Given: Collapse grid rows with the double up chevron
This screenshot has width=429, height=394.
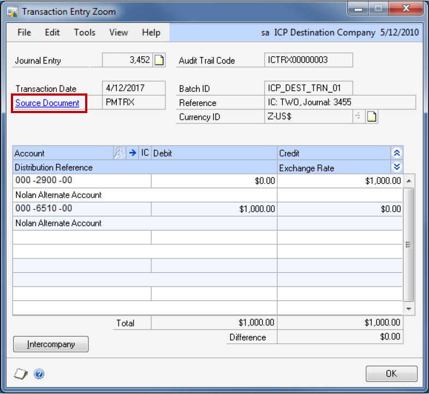Looking at the screenshot, I should click(x=397, y=154).
